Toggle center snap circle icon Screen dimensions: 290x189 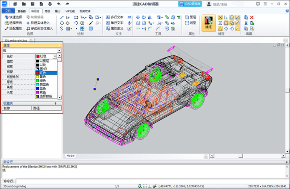tap(232, 17)
